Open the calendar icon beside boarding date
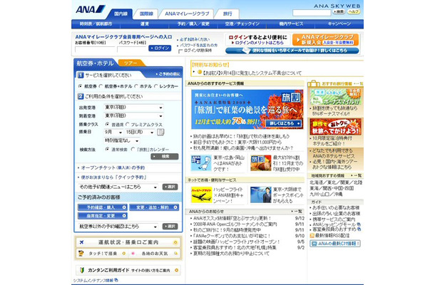 pyautogui.click(x=160, y=133)
